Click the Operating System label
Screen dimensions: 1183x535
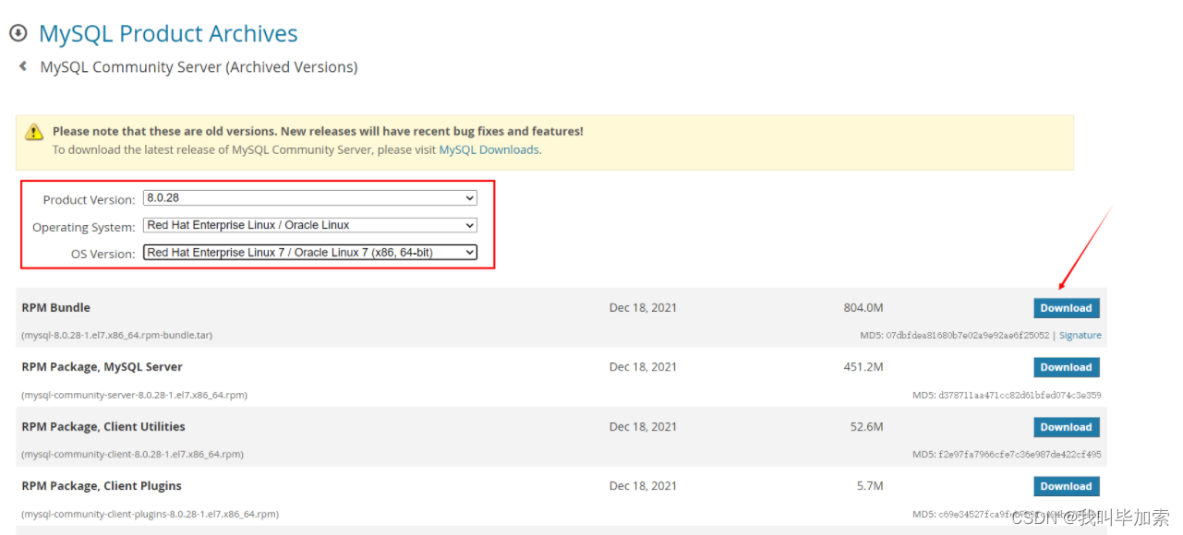click(x=84, y=228)
